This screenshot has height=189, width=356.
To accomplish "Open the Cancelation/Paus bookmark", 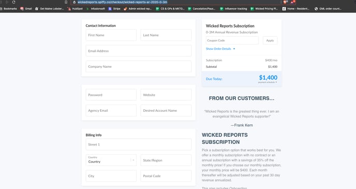I will tap(202, 9).
